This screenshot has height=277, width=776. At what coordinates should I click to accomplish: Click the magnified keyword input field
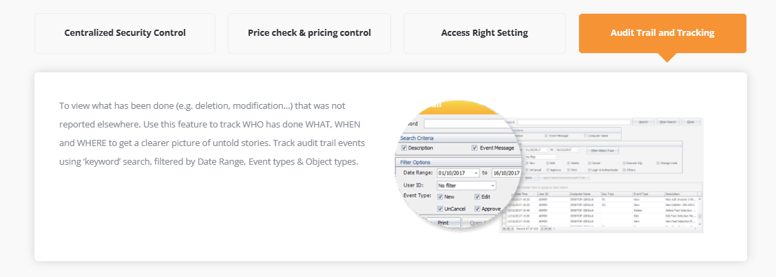465,124
